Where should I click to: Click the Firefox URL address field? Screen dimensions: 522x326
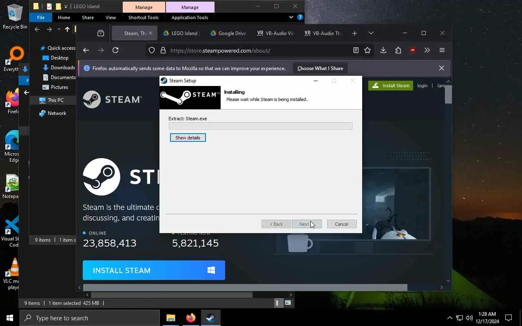(x=259, y=51)
